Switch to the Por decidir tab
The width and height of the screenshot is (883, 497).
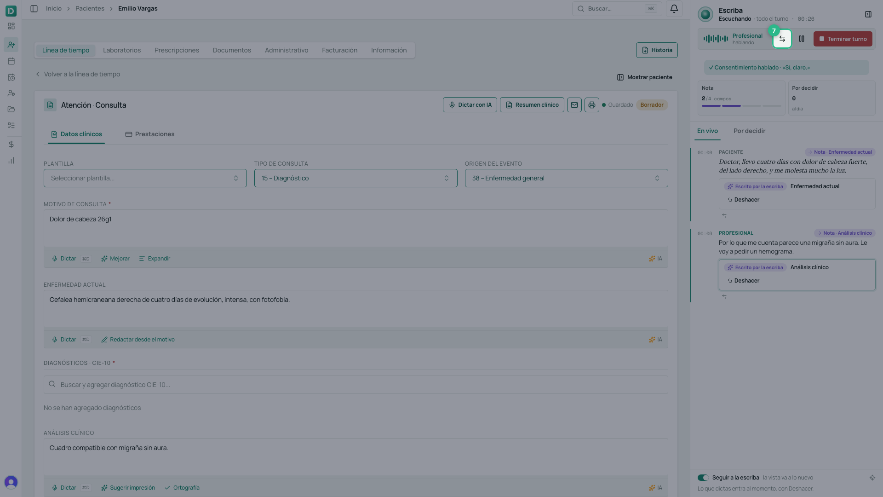(749, 131)
